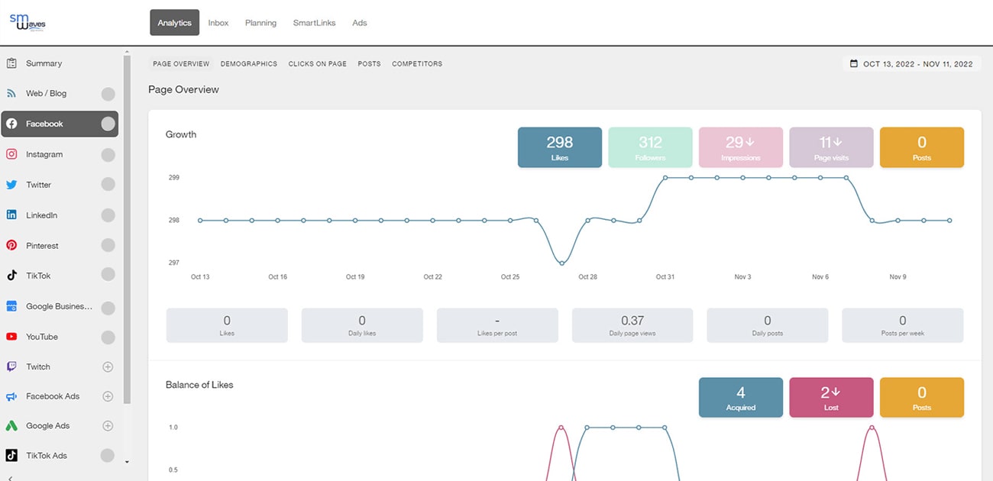Switch to the Ads tab

(360, 23)
